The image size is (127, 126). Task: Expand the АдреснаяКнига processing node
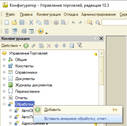click(10, 123)
